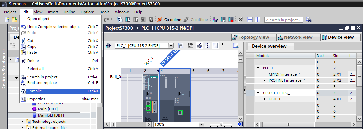Click the Stop CPU icon

[231, 20]
